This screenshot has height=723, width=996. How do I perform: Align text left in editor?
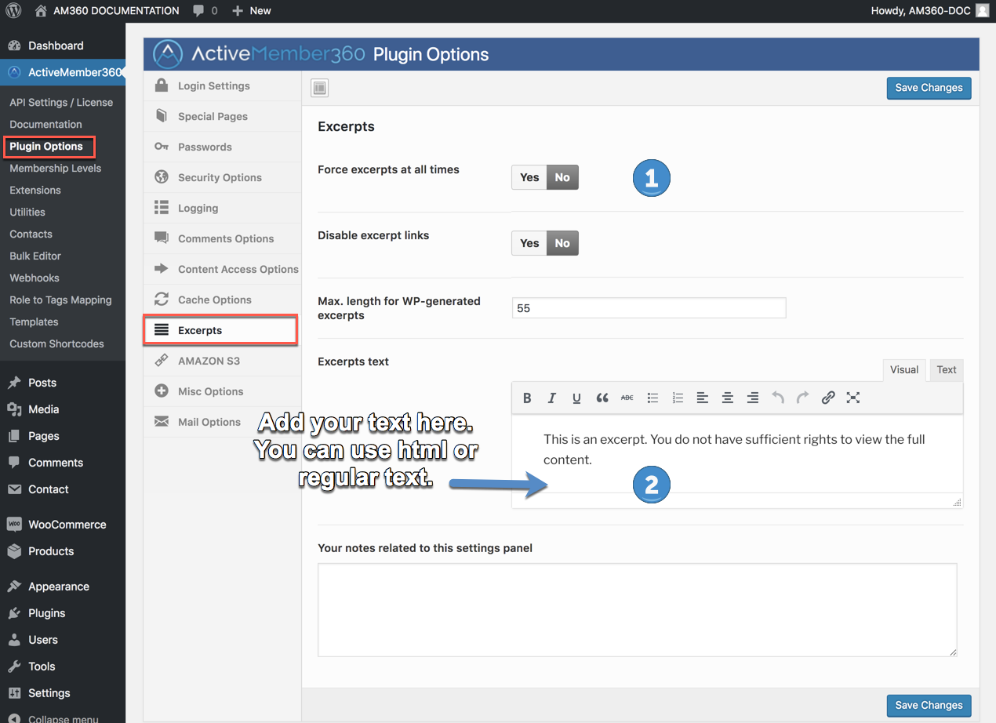coord(703,398)
